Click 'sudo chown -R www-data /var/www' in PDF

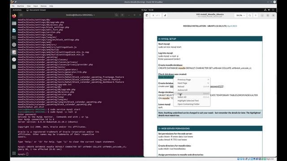175,136
